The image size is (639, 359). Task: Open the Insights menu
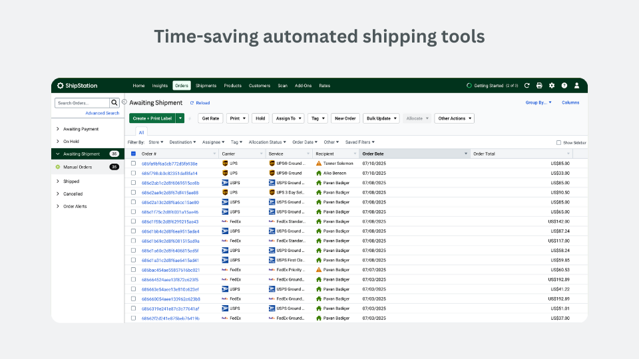pos(160,86)
